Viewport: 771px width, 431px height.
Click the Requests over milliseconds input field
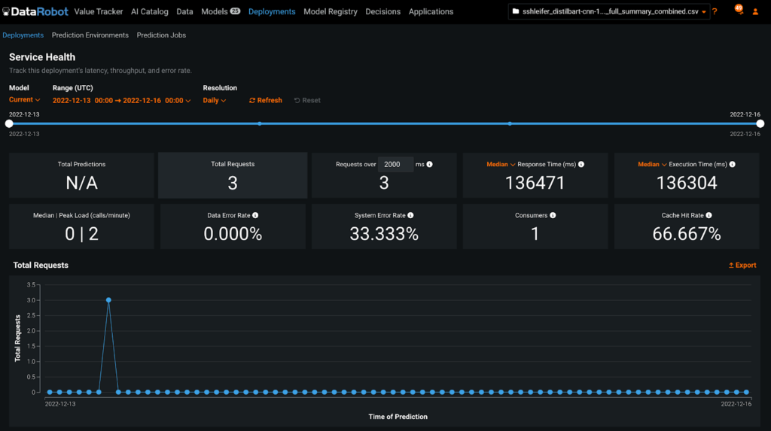pyautogui.click(x=396, y=164)
